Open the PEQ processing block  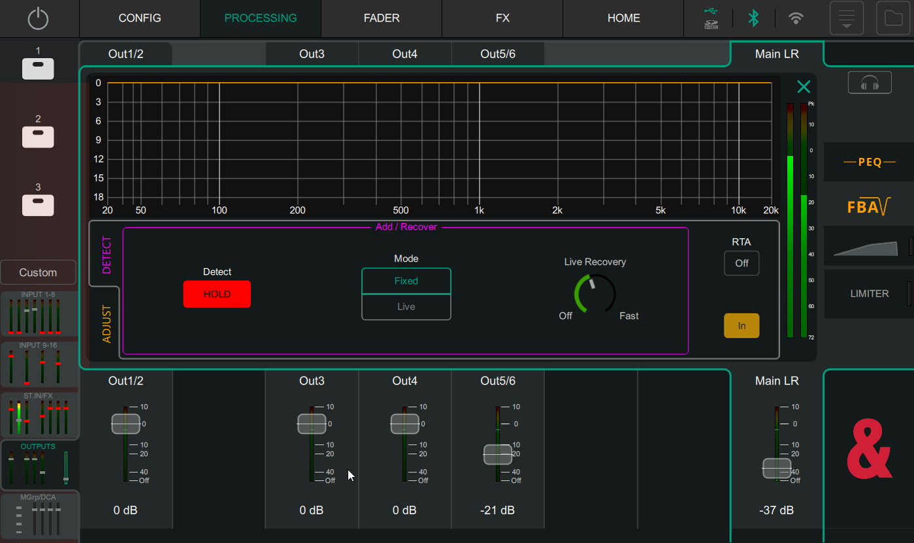(x=868, y=162)
